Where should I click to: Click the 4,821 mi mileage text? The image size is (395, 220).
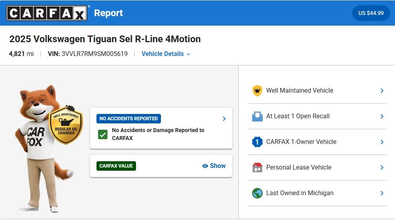(21, 54)
